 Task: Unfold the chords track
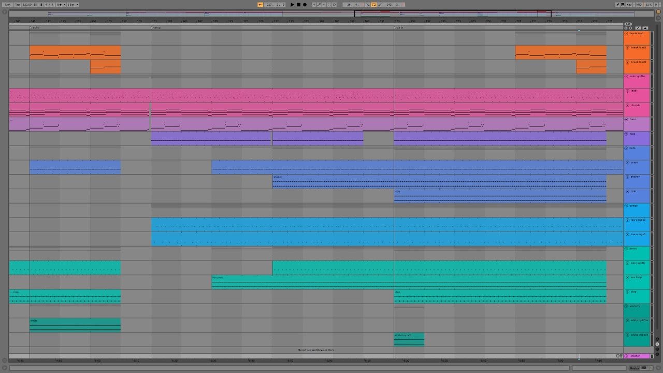pos(627,105)
